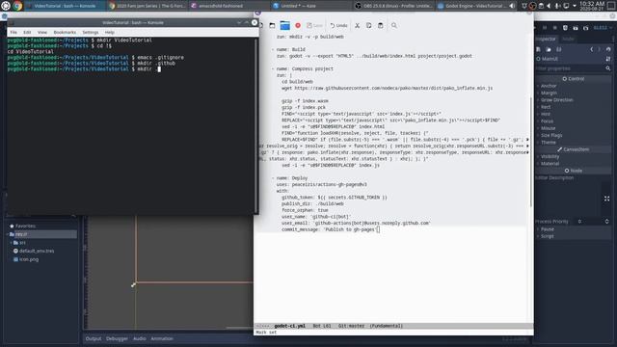
Task: Open Edit menu in Konsole
Action: (x=27, y=32)
